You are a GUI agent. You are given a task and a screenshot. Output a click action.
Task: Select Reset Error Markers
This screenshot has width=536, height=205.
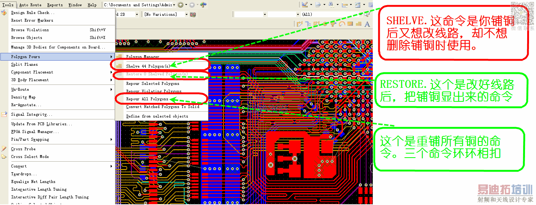32,21
